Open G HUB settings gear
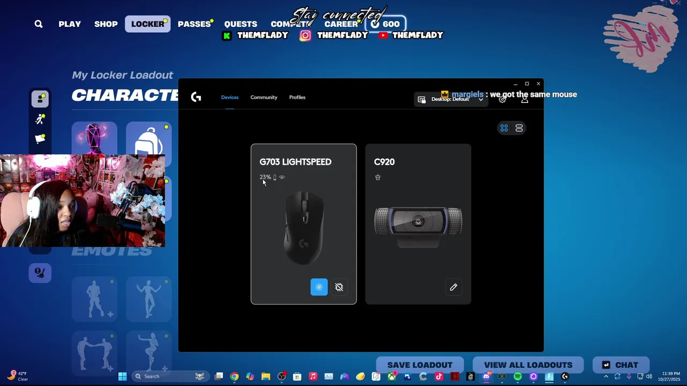 tap(502, 99)
